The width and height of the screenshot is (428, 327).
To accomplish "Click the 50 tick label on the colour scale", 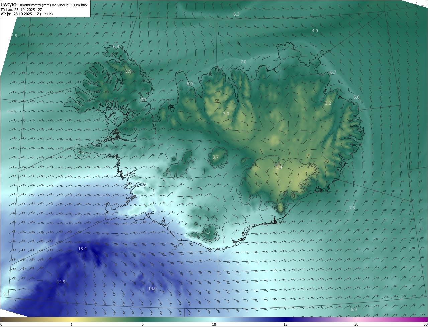I will (425, 324).
